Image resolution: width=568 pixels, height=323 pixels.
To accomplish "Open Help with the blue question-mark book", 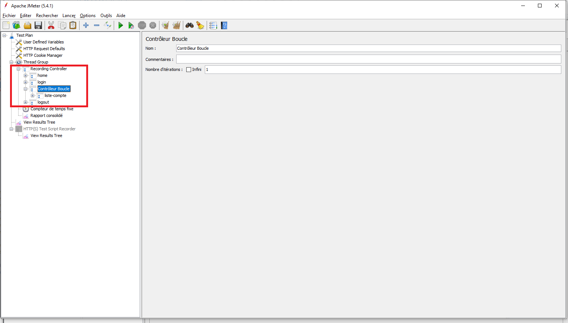I will (x=224, y=25).
